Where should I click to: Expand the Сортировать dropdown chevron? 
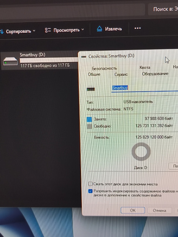tap(34, 31)
